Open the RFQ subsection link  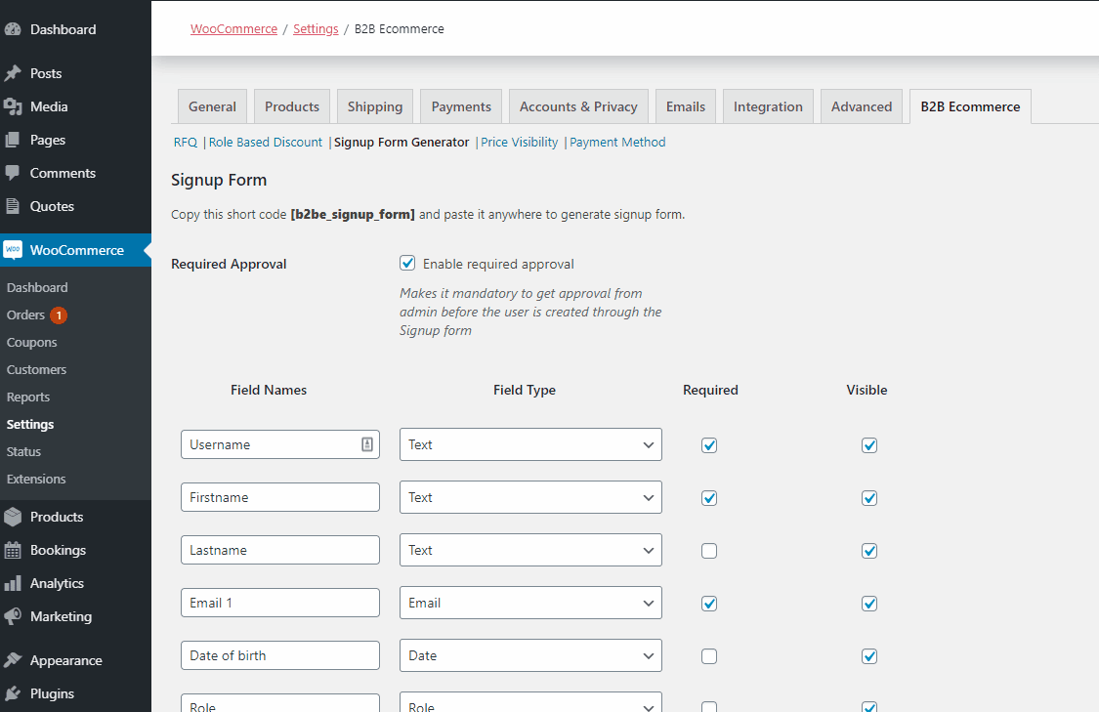pos(186,143)
